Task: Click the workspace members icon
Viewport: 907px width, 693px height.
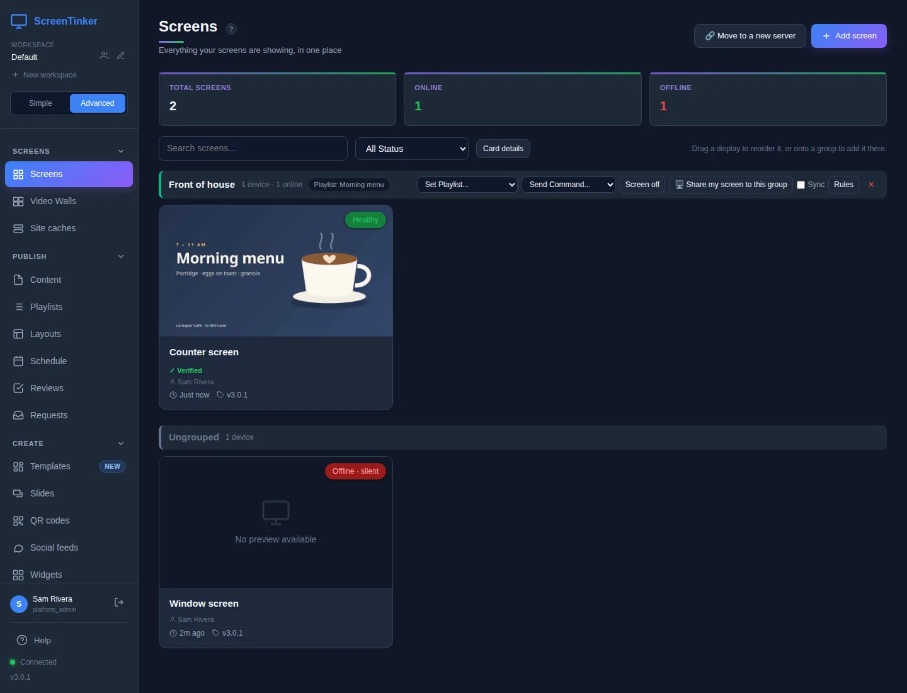Action: click(105, 55)
